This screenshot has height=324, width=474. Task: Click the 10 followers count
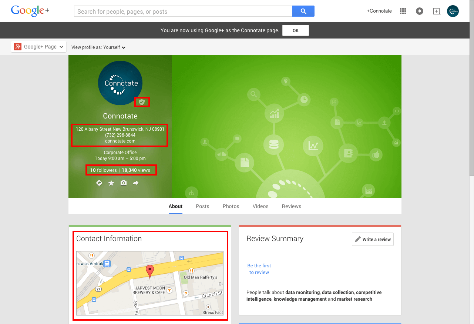[104, 170]
